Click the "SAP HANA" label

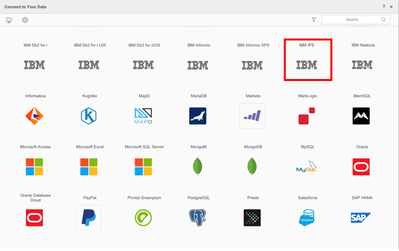click(362, 198)
